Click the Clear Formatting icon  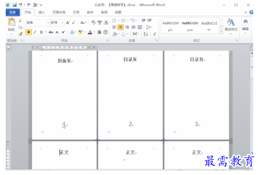pyautogui.click(x=93, y=23)
